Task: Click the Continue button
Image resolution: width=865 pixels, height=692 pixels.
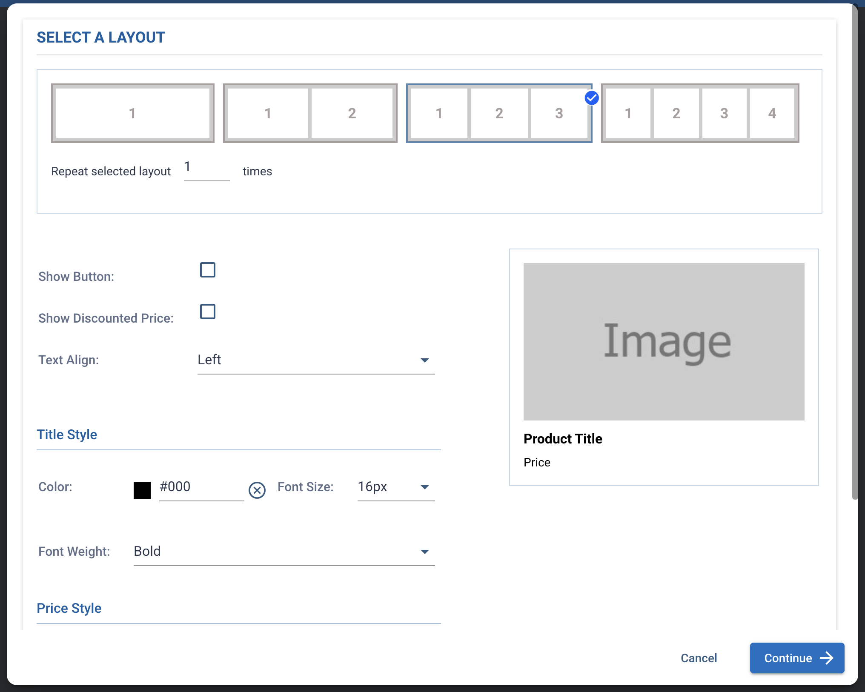Action: point(788,658)
